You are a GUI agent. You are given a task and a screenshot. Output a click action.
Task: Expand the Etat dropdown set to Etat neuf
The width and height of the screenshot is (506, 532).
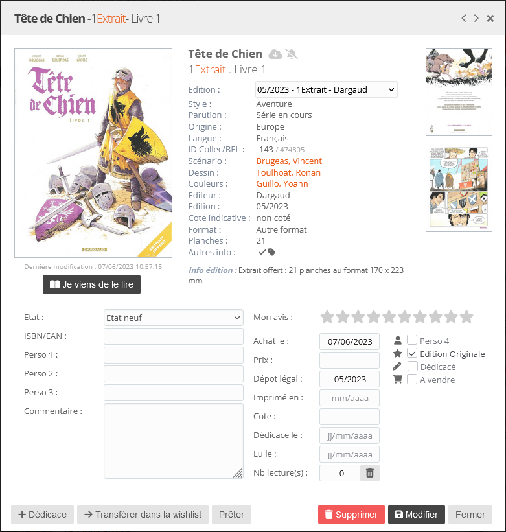point(173,318)
